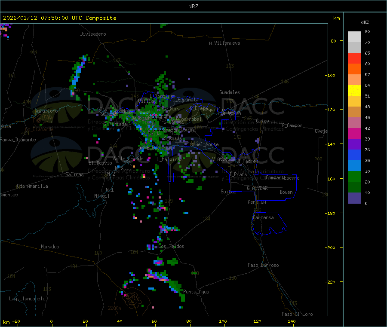The height and width of the screenshot is (327, 387).
Task: Click the Morados location label
Action: [x=50, y=247]
